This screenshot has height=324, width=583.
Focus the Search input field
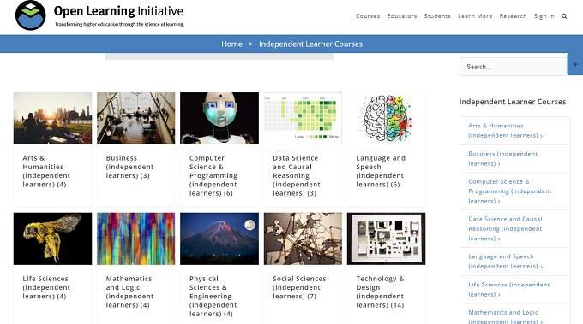[x=514, y=67]
